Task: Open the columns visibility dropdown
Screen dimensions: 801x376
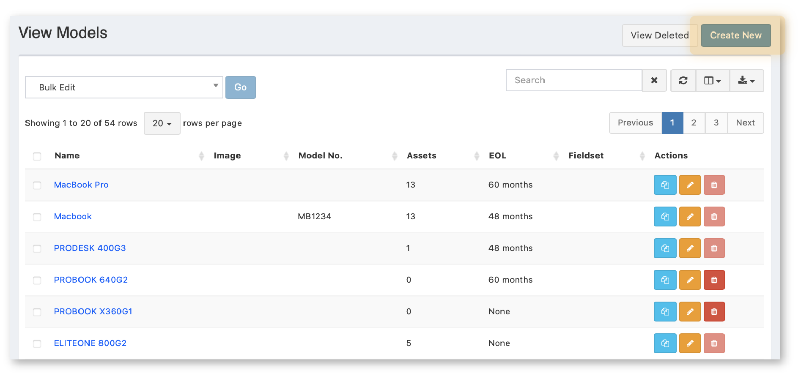Action: coord(712,80)
